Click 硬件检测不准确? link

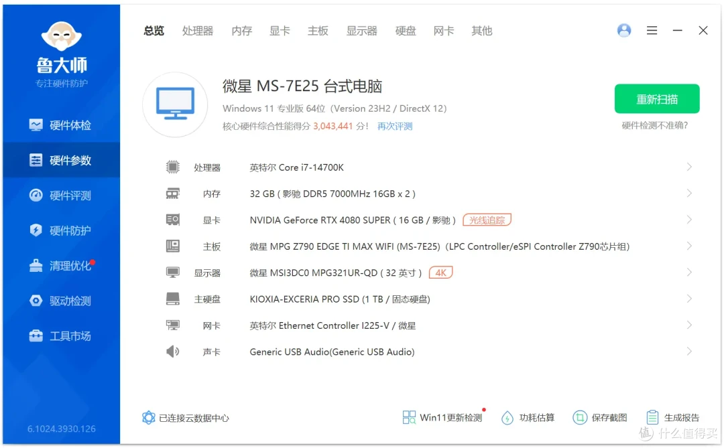coord(655,125)
